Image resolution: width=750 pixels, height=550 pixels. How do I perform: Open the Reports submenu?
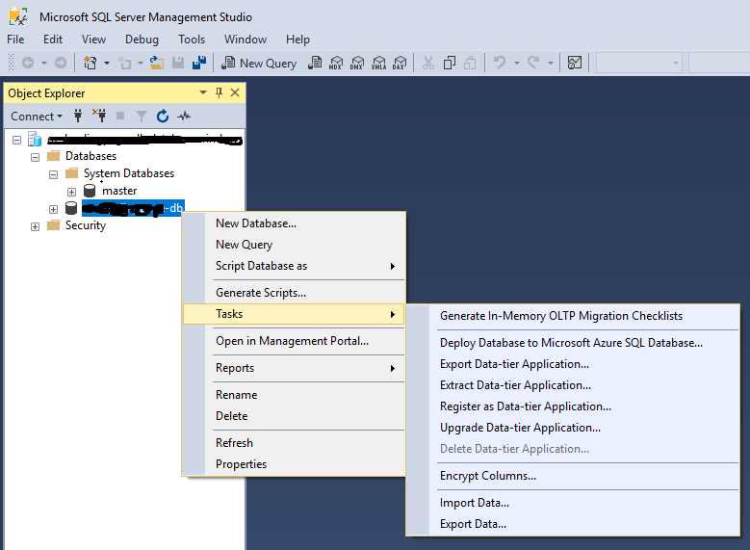tap(294, 368)
